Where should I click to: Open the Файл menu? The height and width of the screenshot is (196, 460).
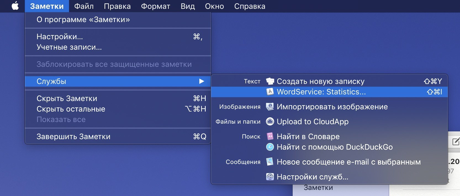point(84,6)
